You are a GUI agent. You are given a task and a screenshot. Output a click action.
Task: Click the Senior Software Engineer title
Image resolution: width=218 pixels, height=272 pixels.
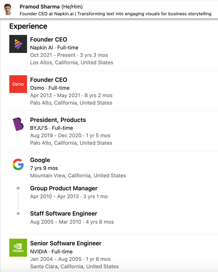[x=66, y=243]
